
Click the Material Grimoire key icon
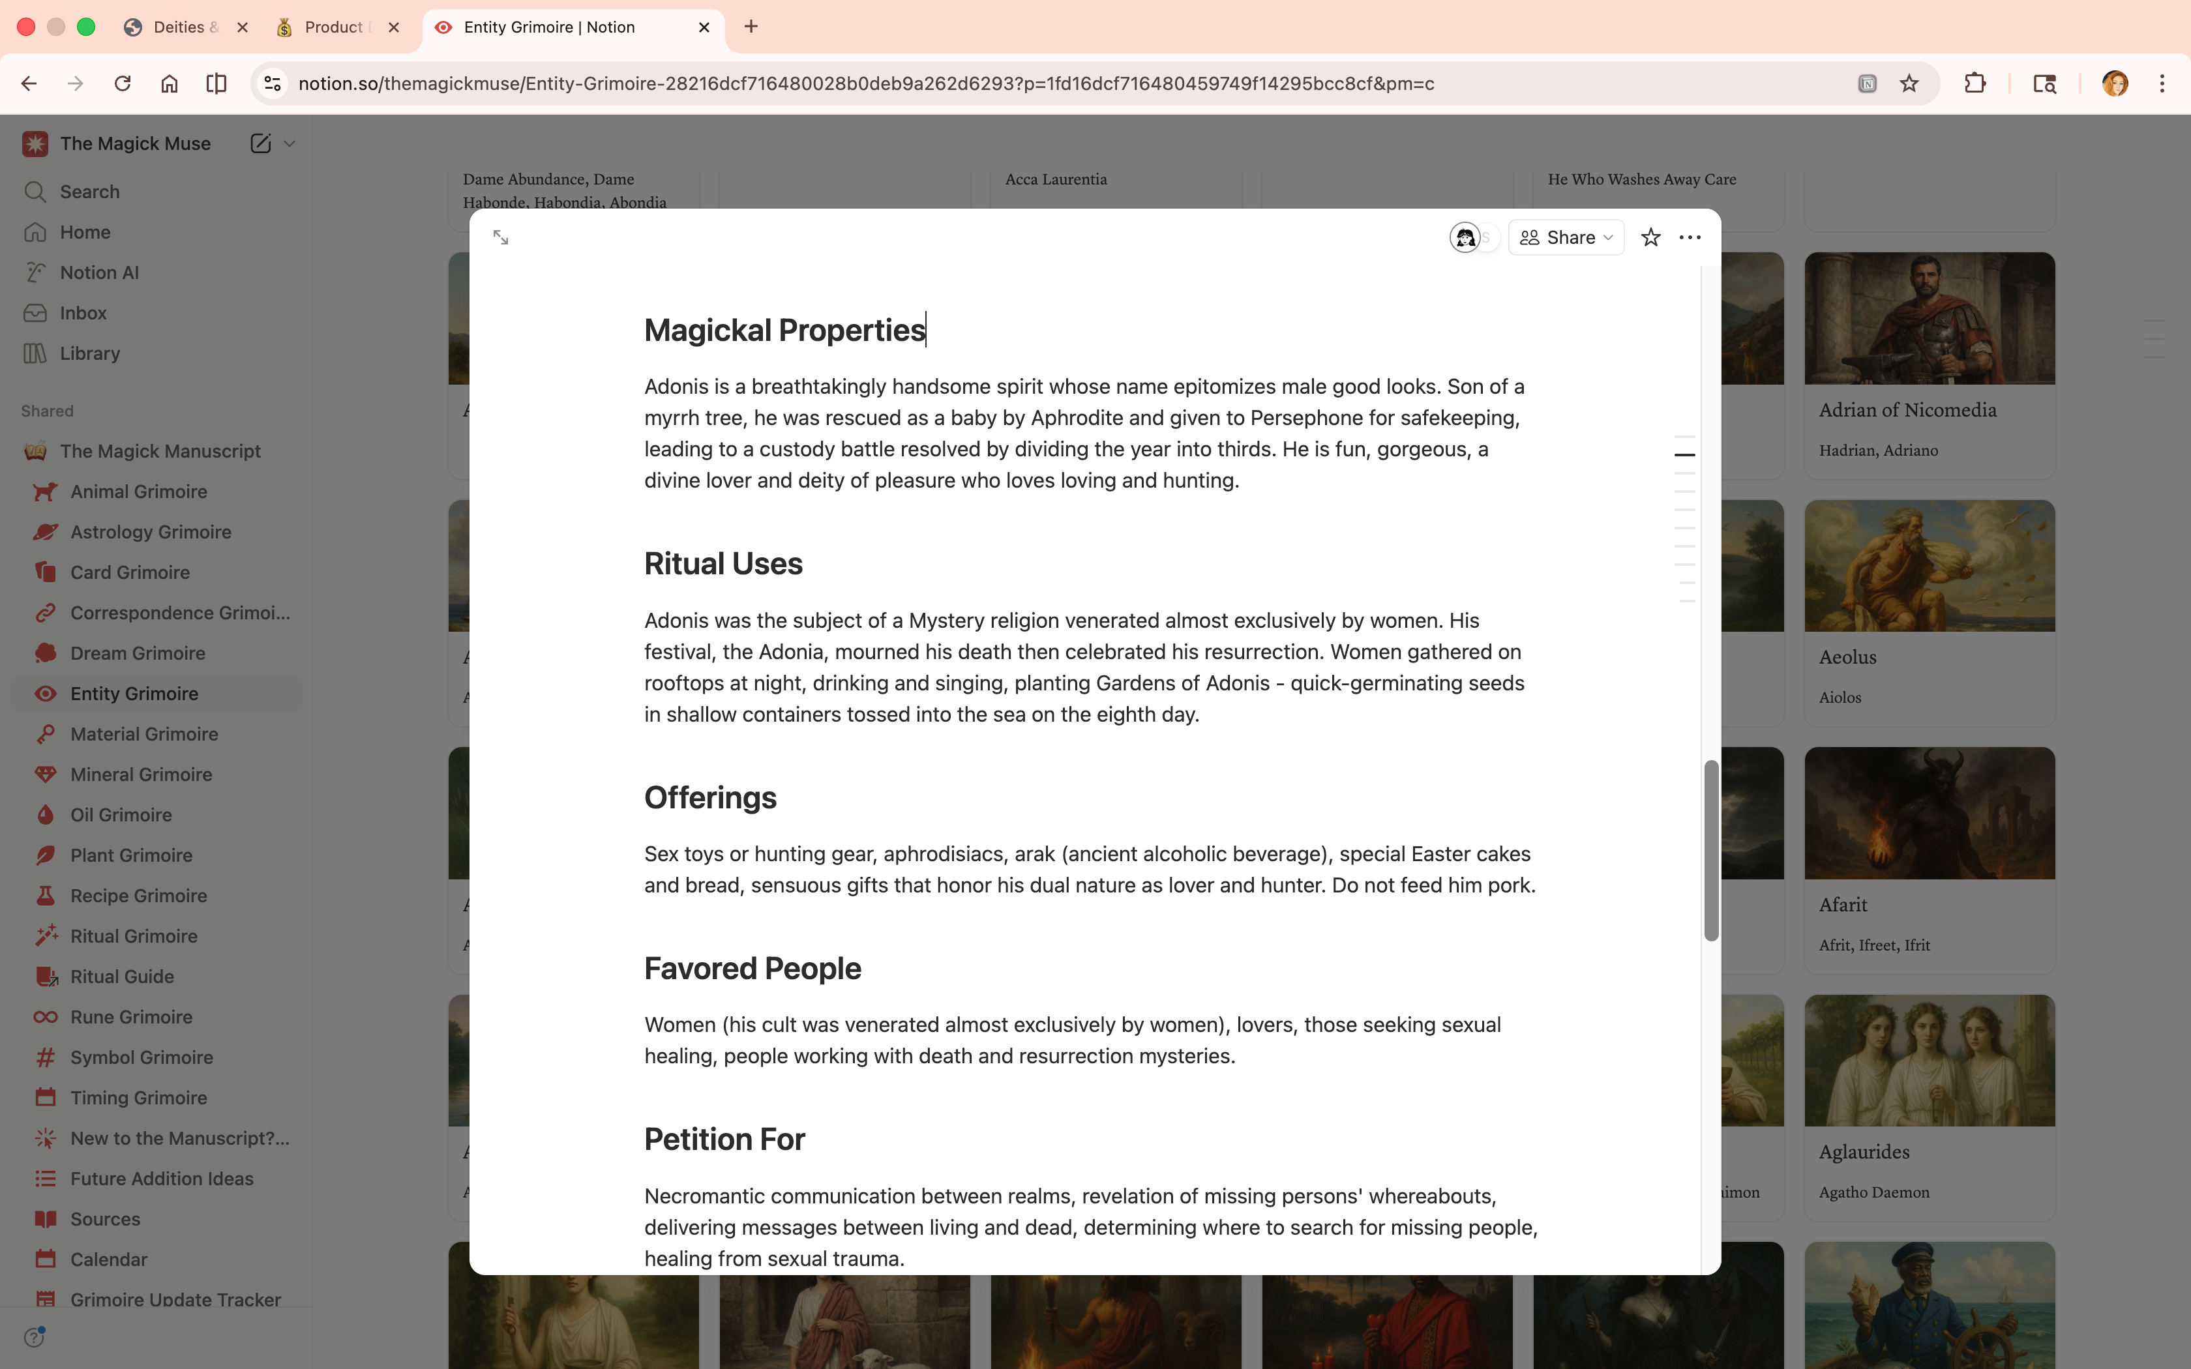[45, 734]
